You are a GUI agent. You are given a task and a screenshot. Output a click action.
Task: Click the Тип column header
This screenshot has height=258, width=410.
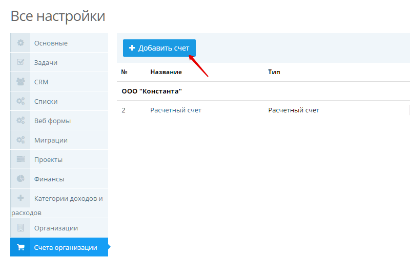click(x=274, y=72)
